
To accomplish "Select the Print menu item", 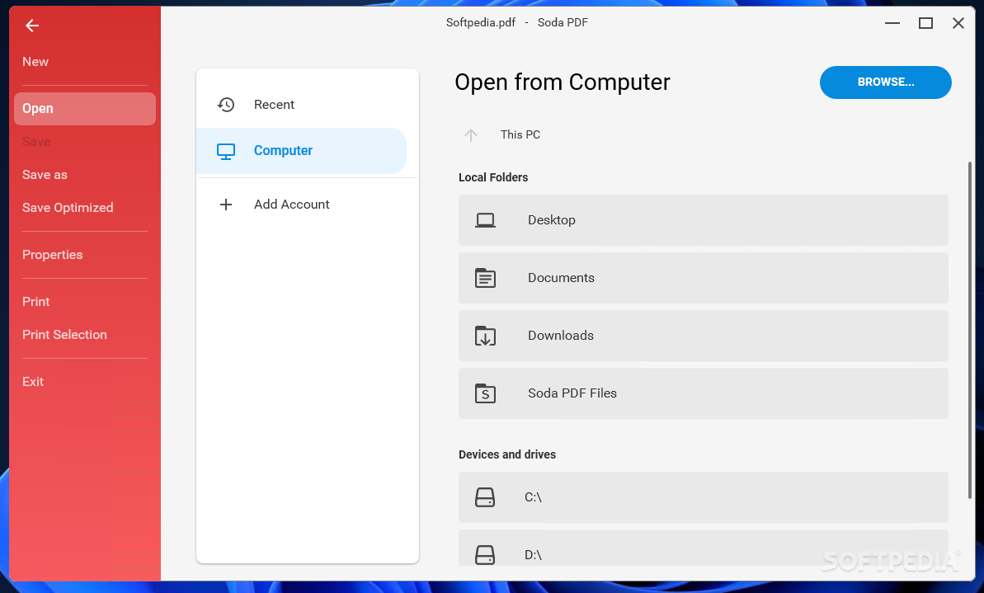I will click(35, 302).
